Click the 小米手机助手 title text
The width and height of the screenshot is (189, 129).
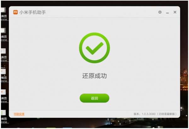coord(33,12)
